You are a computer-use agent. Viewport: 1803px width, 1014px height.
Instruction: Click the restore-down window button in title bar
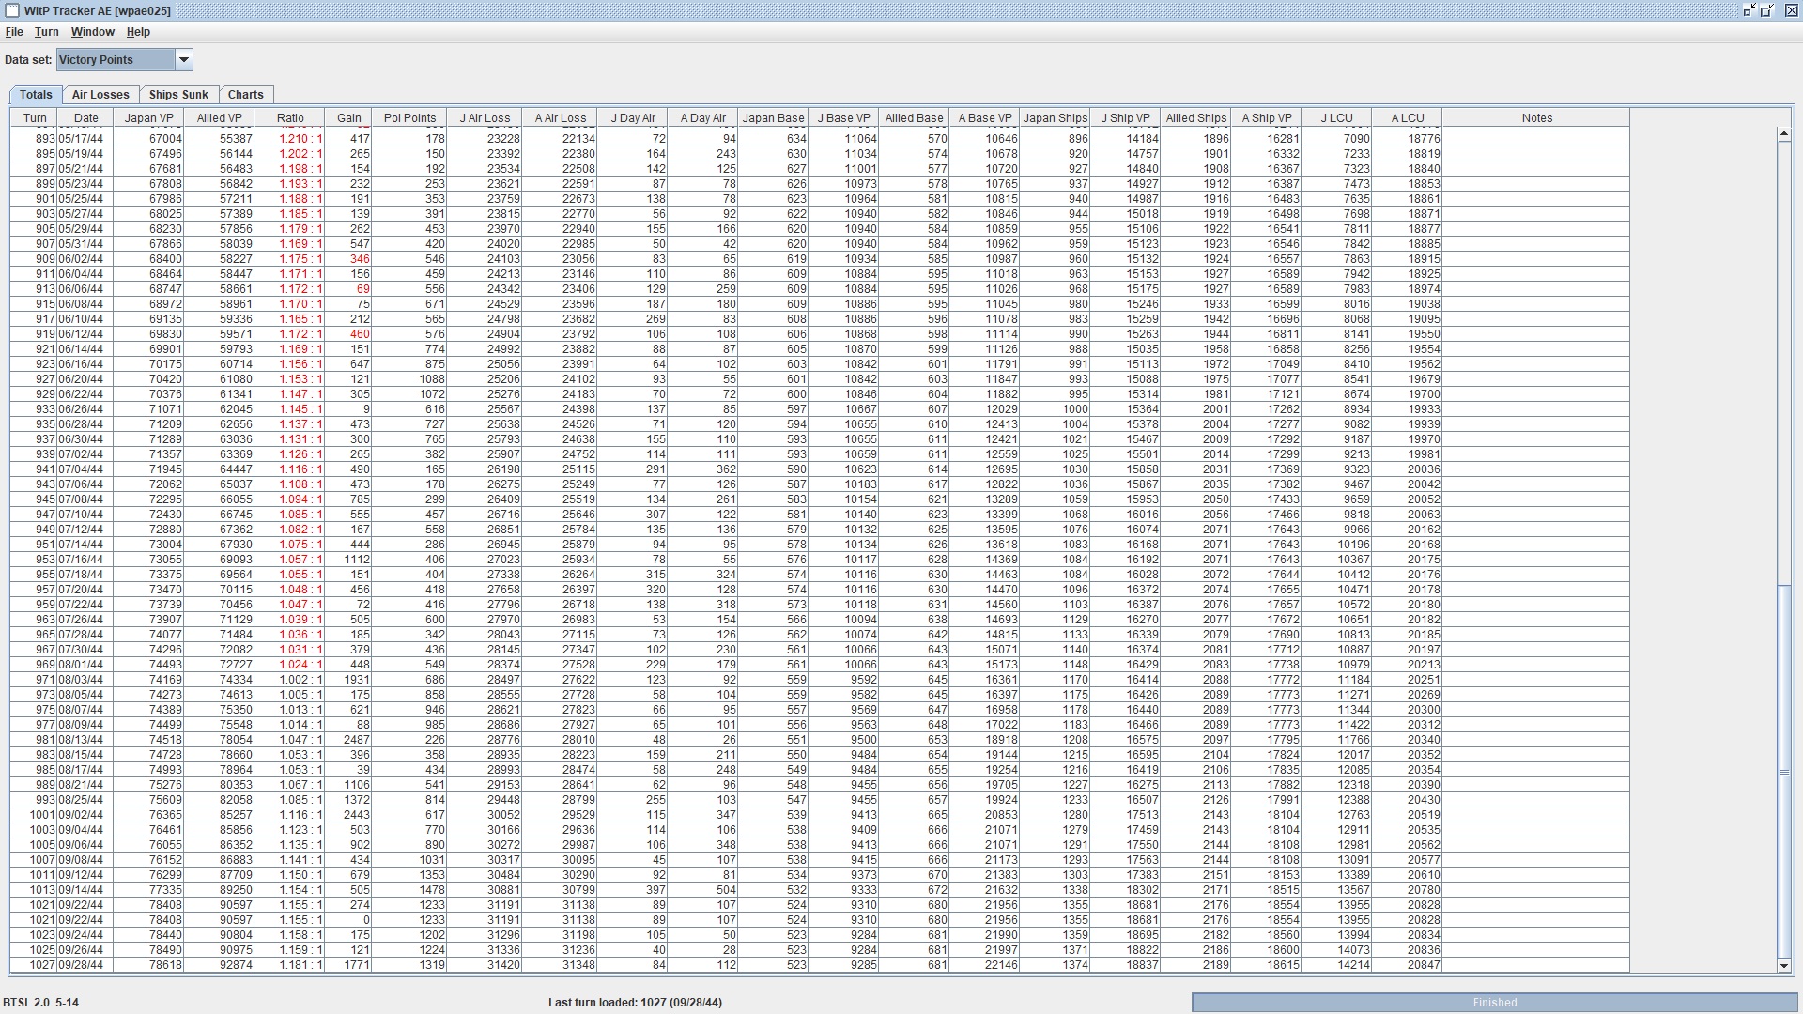tap(1767, 10)
